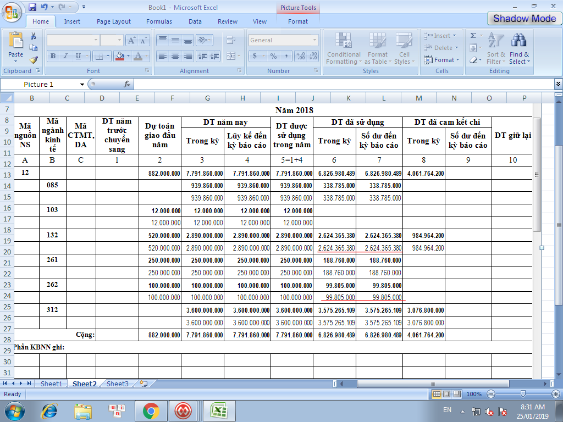This screenshot has height=422, width=563.
Task: Click the zoom in plus button
Action: 556,395
